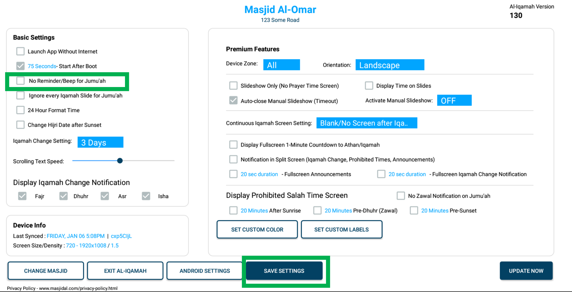Open the Device Zone dropdown

tap(281, 65)
